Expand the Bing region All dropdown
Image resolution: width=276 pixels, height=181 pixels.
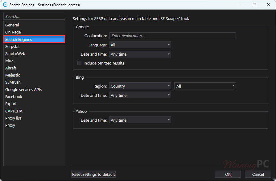pos(205,86)
